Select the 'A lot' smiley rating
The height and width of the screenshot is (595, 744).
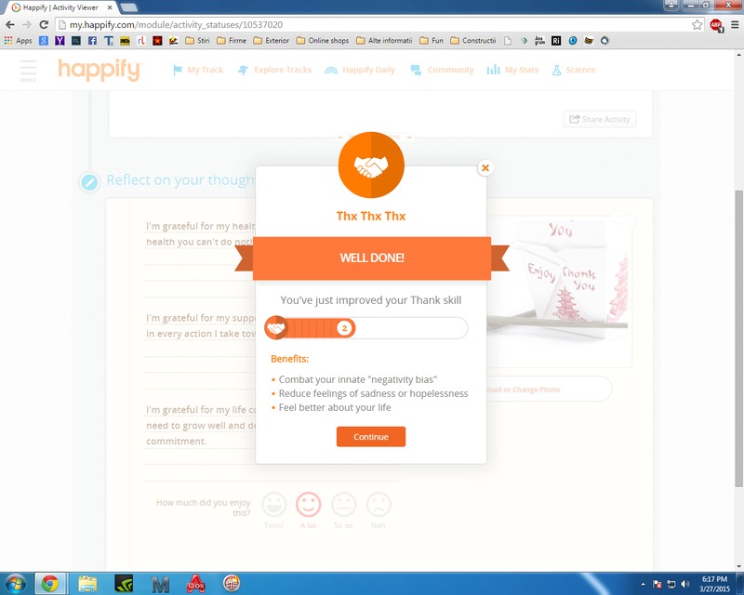click(309, 505)
